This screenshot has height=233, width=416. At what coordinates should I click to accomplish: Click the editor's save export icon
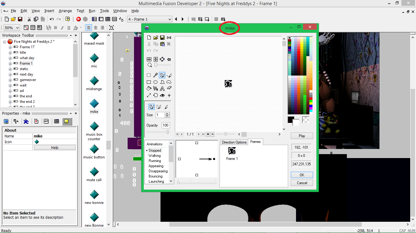tap(162, 38)
